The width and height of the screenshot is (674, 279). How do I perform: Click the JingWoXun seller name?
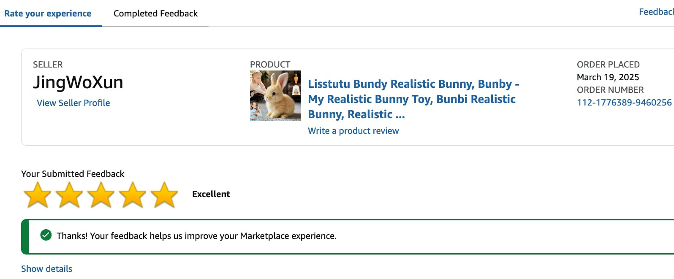point(78,82)
